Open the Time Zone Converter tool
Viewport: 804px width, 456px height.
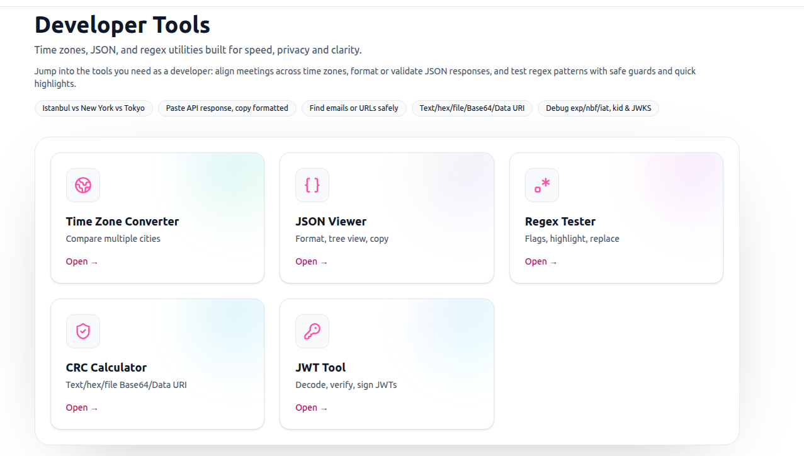[82, 261]
